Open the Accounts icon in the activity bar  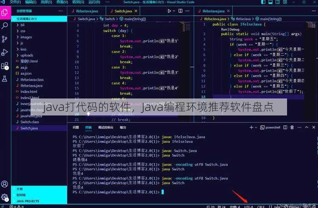[x=5, y=184]
